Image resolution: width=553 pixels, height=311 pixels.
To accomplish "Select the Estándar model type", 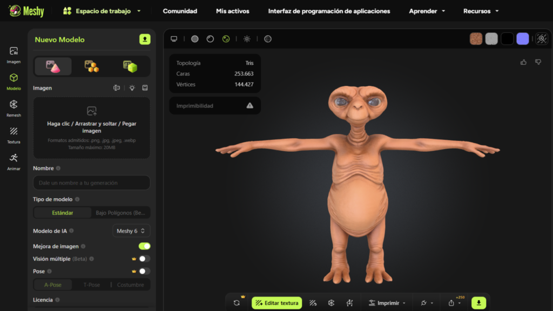I will point(63,213).
